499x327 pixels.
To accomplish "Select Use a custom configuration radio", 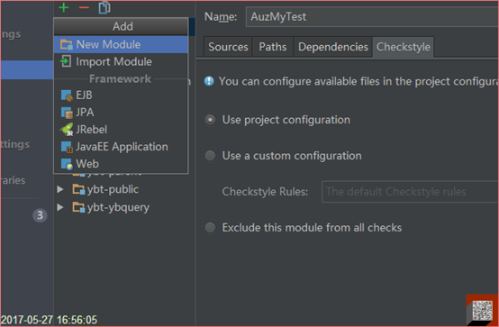I will pos(210,156).
